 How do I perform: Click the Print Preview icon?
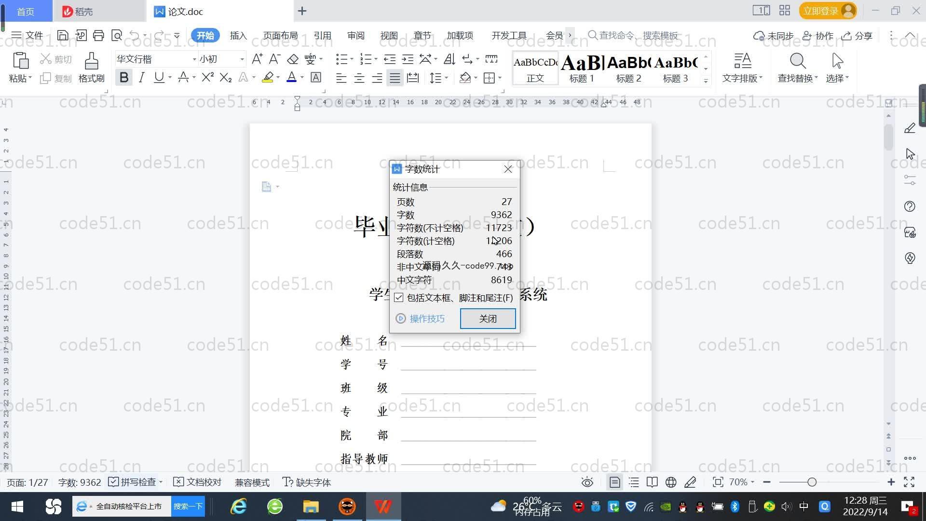[117, 35]
